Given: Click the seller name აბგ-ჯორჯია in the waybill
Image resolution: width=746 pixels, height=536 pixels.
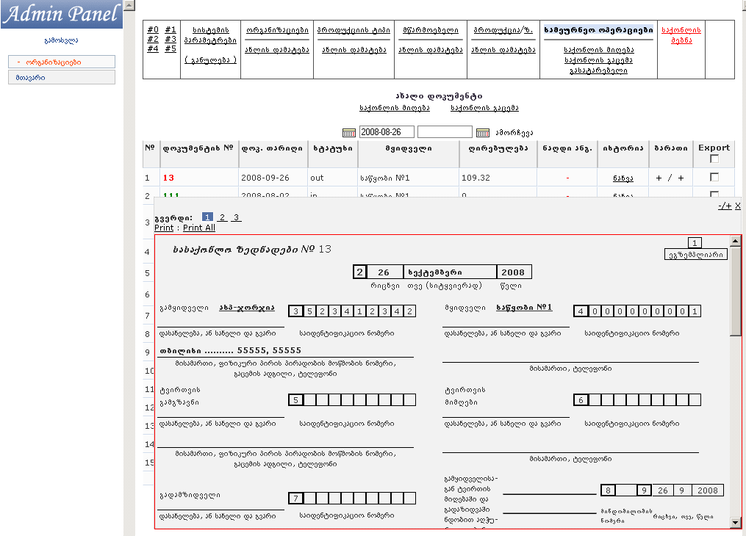Looking at the screenshot, I should coord(246,308).
